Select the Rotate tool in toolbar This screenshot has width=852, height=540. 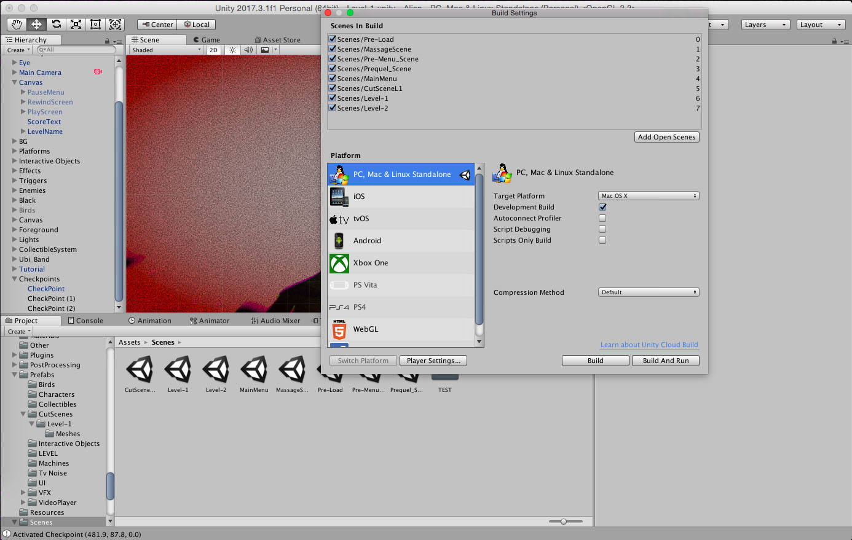point(57,25)
